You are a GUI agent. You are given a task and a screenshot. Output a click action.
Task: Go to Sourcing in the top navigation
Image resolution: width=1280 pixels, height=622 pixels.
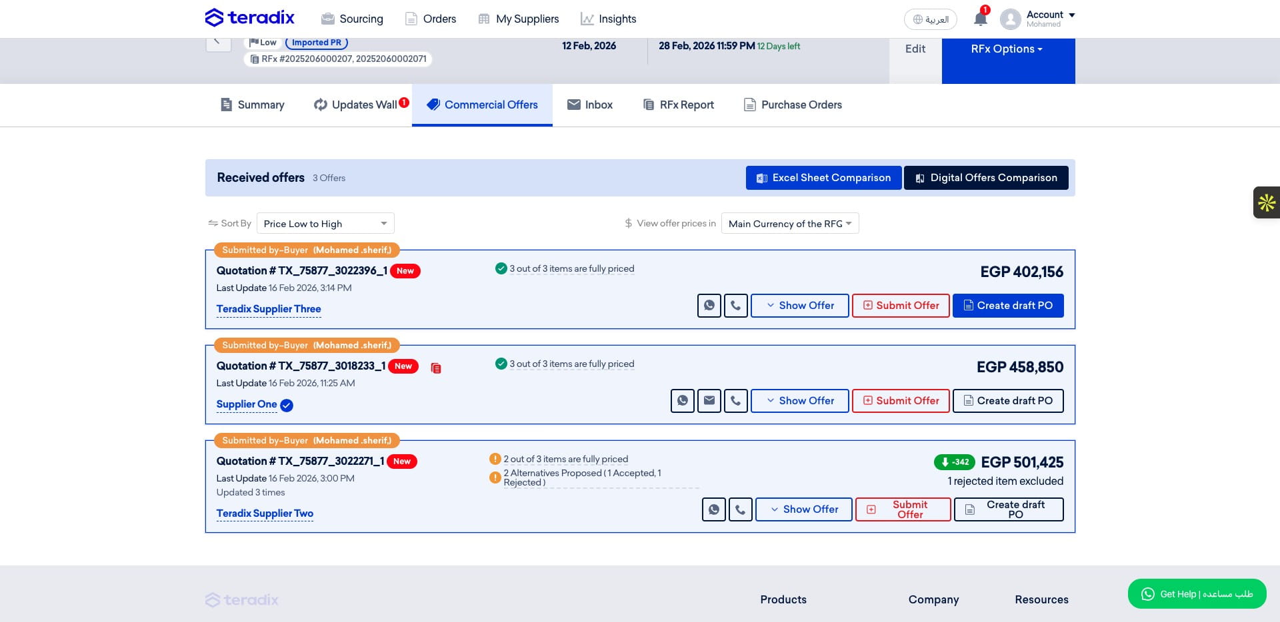[x=352, y=19]
